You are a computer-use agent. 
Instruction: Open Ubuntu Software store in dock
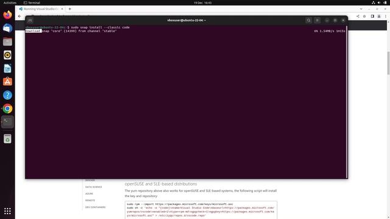(7, 82)
